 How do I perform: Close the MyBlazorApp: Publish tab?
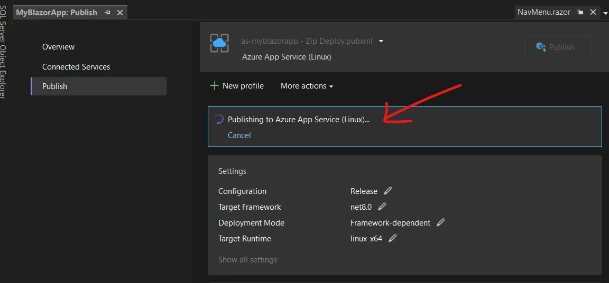(119, 13)
